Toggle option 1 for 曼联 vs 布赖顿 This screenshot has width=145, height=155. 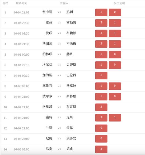coord(115,33)
